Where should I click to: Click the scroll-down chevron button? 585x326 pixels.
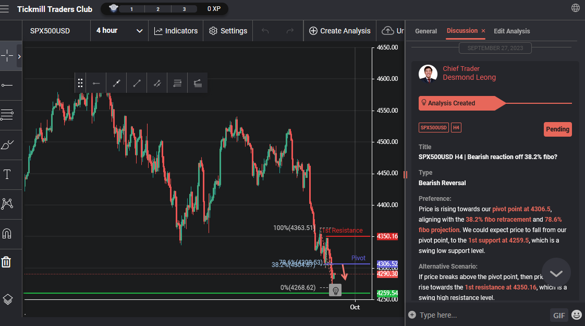tap(556, 273)
